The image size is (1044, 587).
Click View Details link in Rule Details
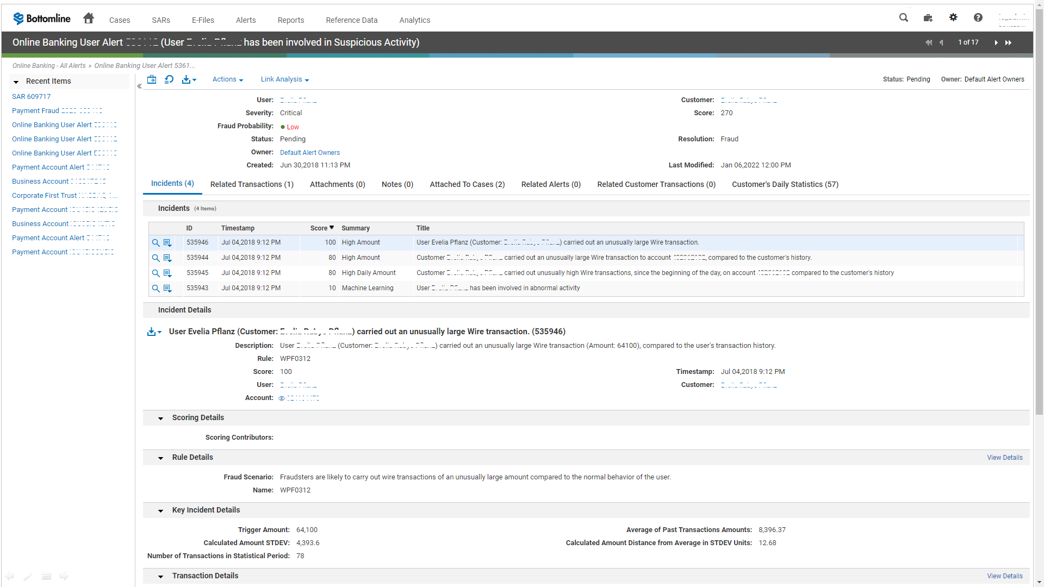pos(1004,458)
